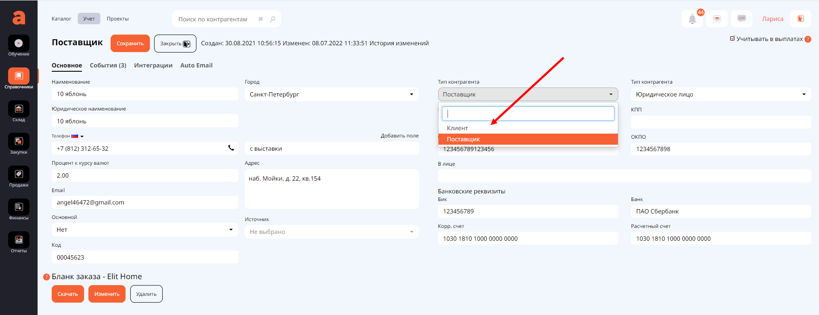Open the Финансы sidebar section
819x315 pixels.
(19, 209)
